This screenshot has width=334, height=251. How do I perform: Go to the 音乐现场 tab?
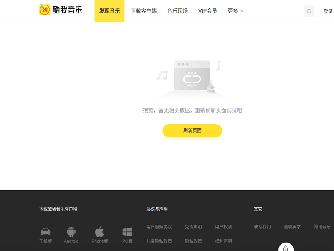[177, 11]
